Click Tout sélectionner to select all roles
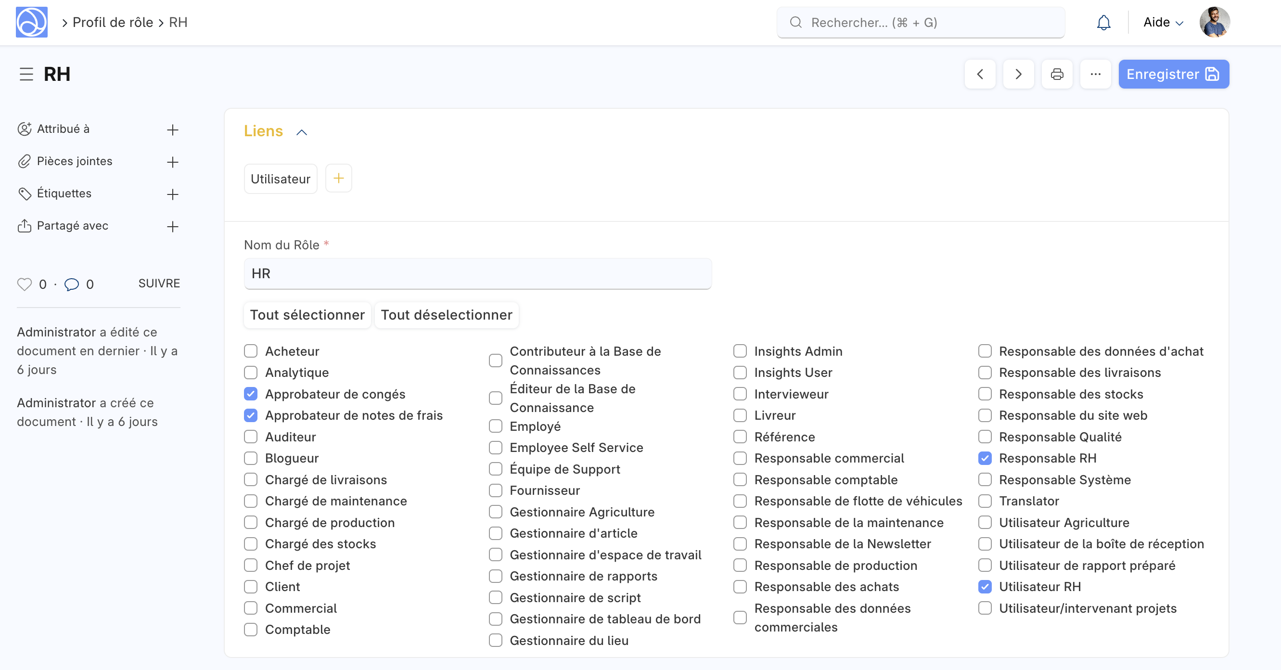This screenshot has width=1281, height=670. pyautogui.click(x=307, y=314)
